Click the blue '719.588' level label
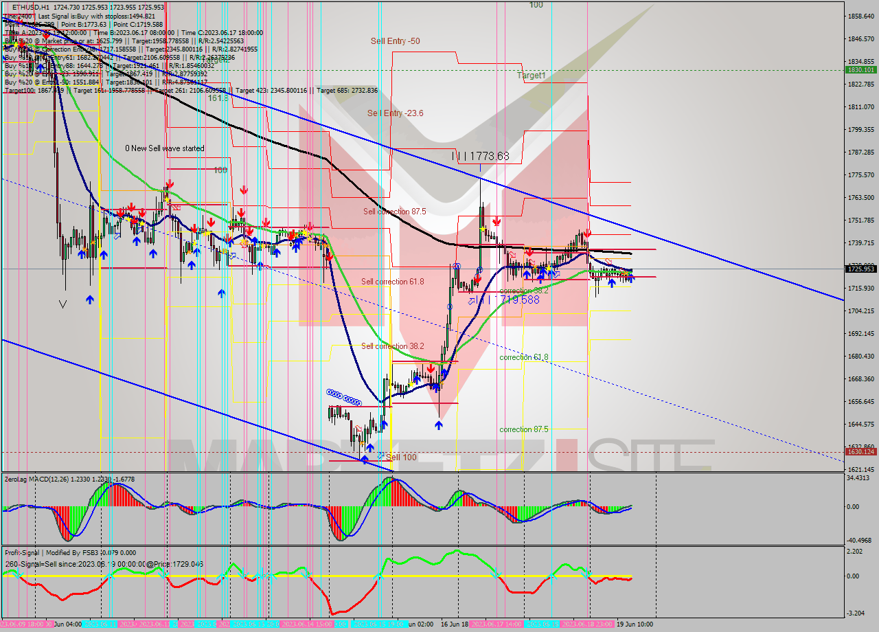 tap(520, 300)
